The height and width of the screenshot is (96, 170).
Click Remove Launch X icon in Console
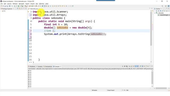pyautogui.click(x=125, y=66)
